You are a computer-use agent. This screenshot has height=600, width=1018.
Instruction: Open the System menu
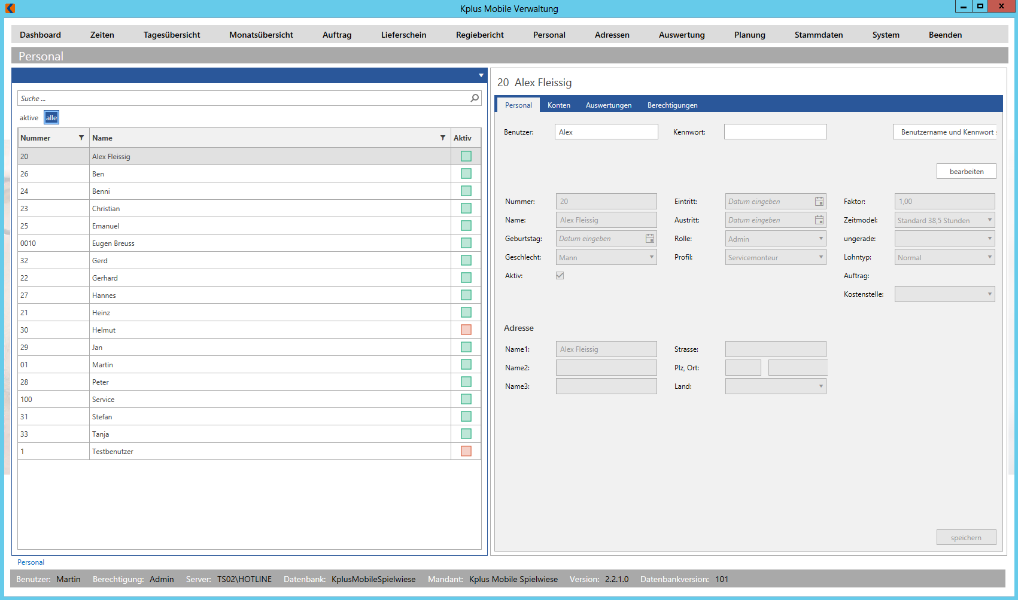pyautogui.click(x=886, y=35)
